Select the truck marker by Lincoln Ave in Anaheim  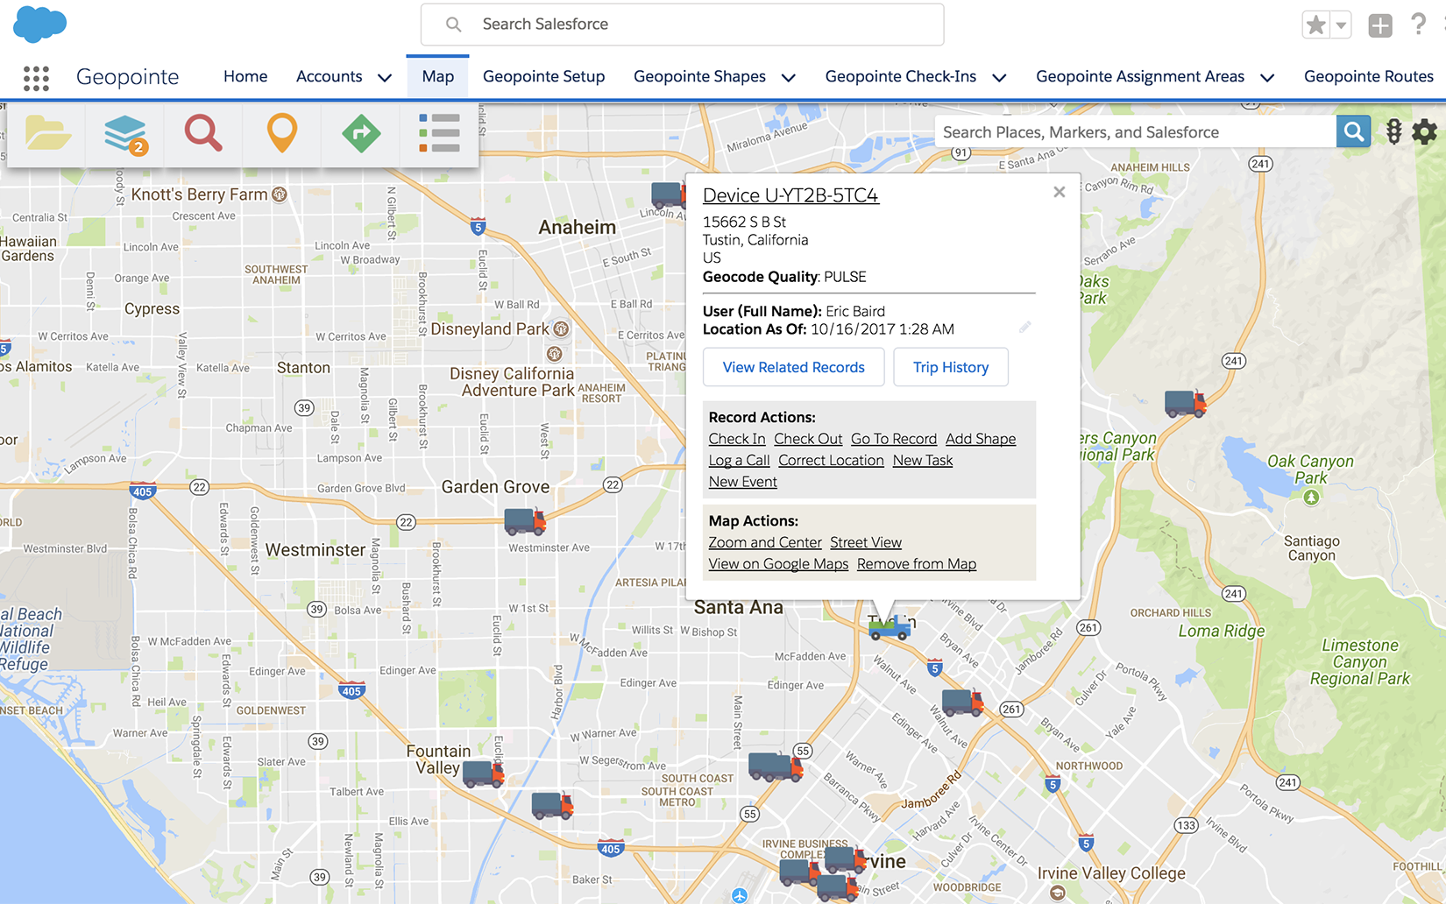tap(667, 194)
